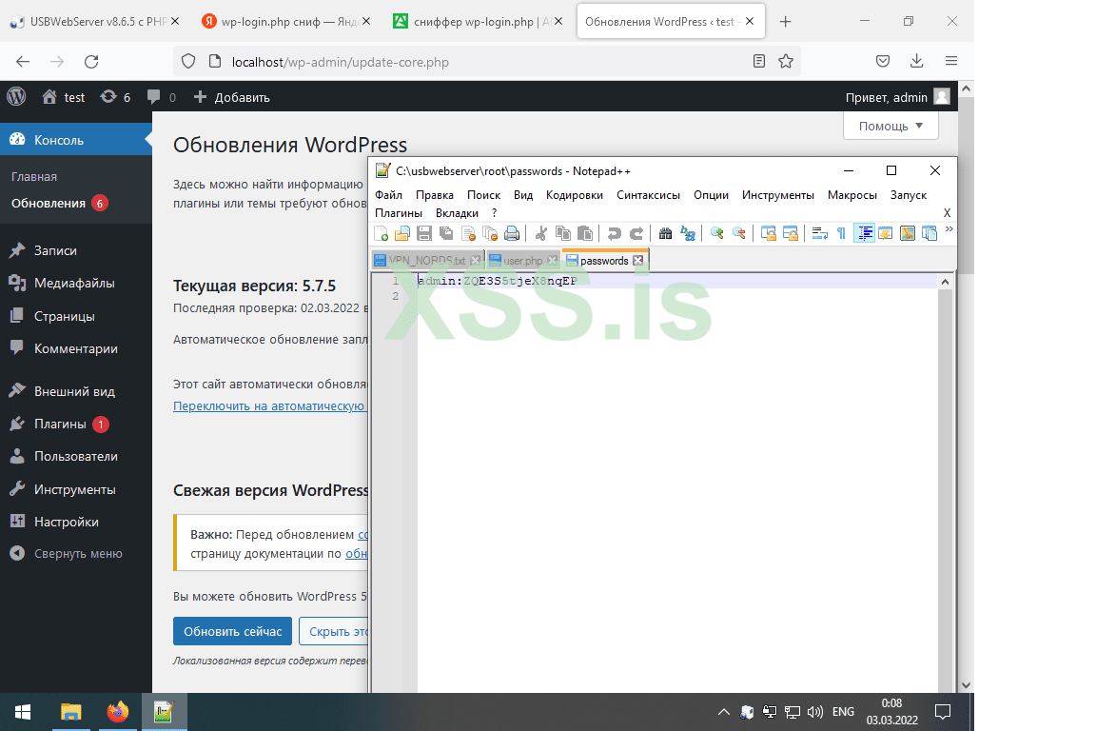Switch to USBWebServer browser tab
This screenshot has height=731, width=1096.
(x=96, y=22)
